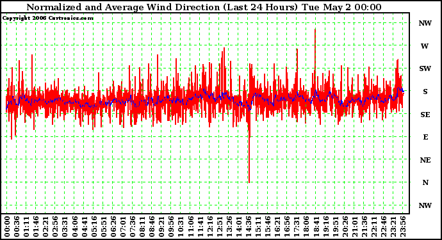Click the 12:51 time axis label
The image size is (442, 240).
(220, 227)
